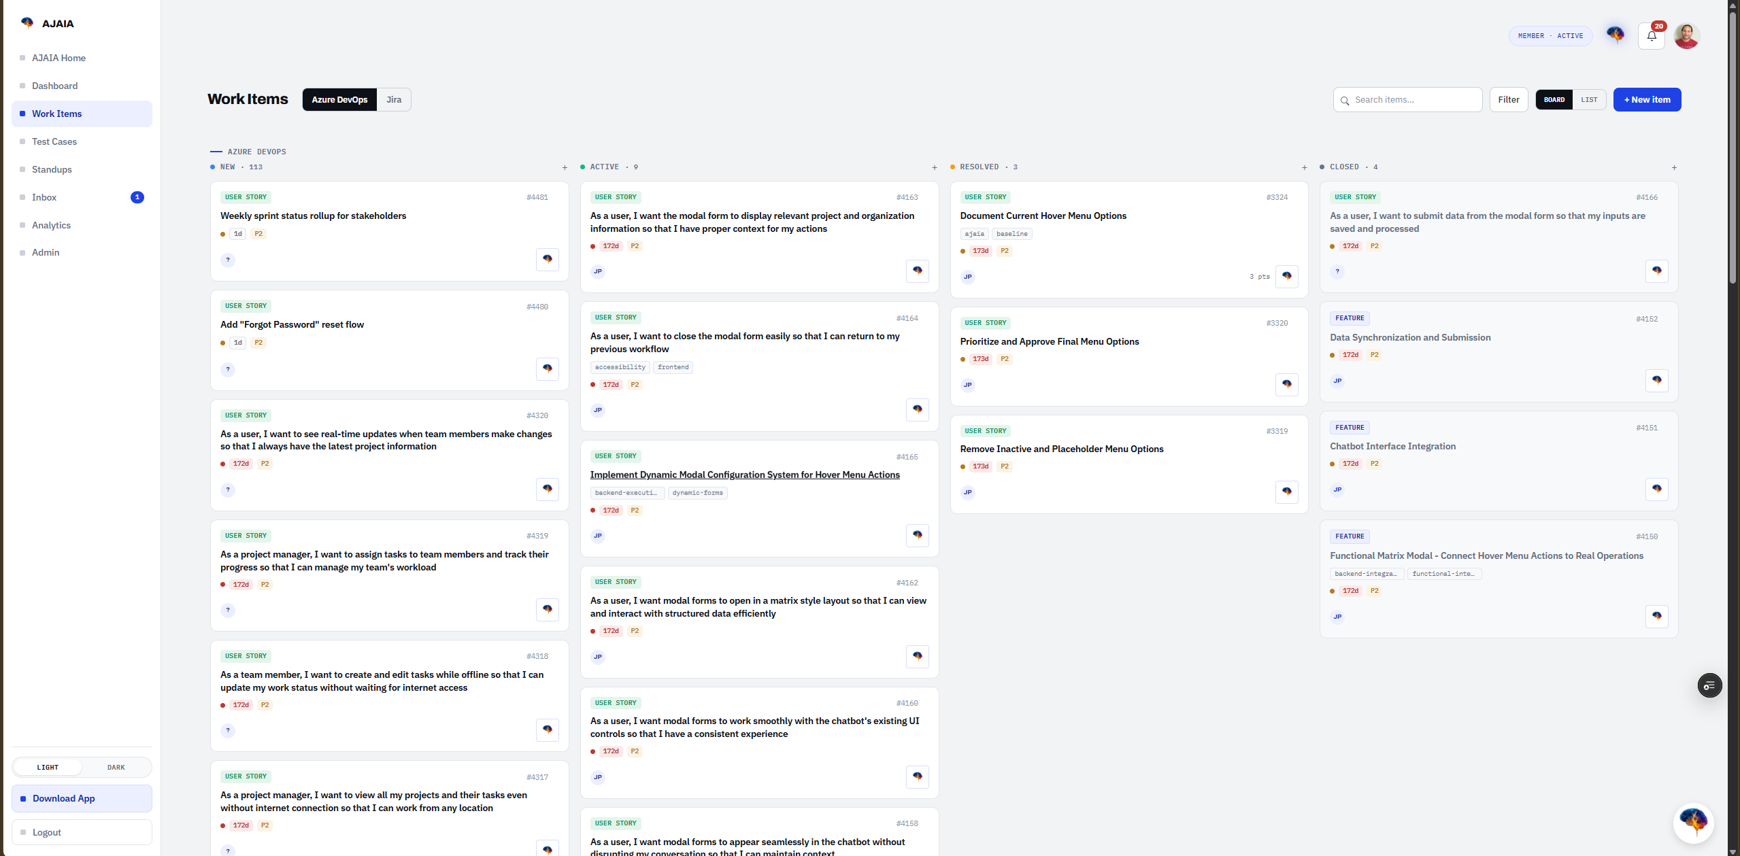1740x856 pixels.
Task: Add item to RESOLVED column with plus
Action: 1305,167
